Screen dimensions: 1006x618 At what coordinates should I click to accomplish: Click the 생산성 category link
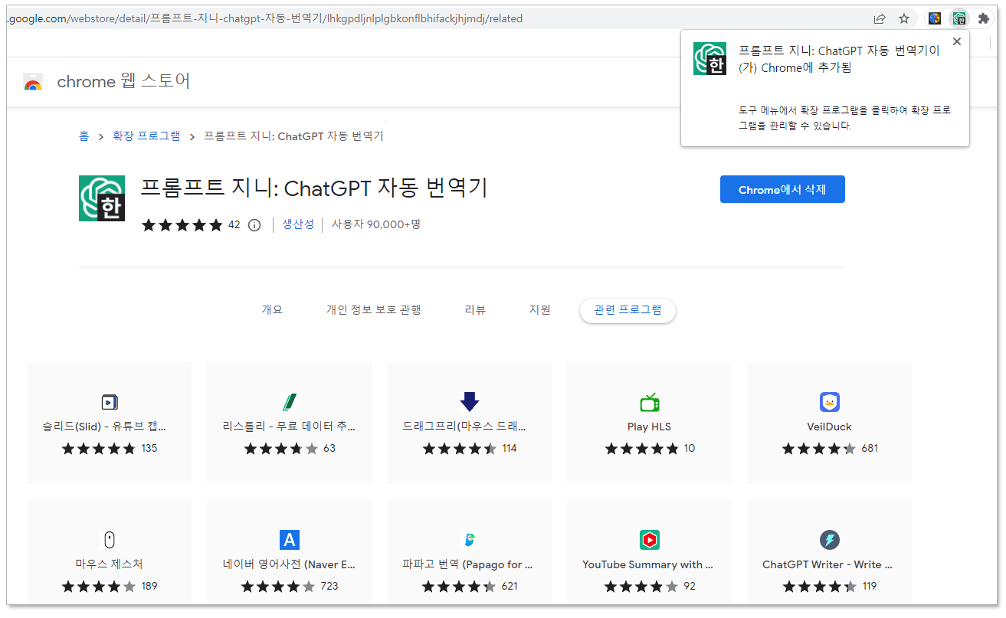click(298, 224)
